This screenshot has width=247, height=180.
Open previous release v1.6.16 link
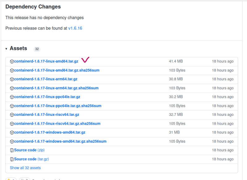pos(75,28)
